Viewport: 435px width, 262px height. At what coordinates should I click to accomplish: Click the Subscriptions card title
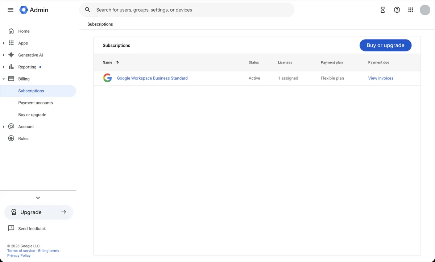coord(116,45)
